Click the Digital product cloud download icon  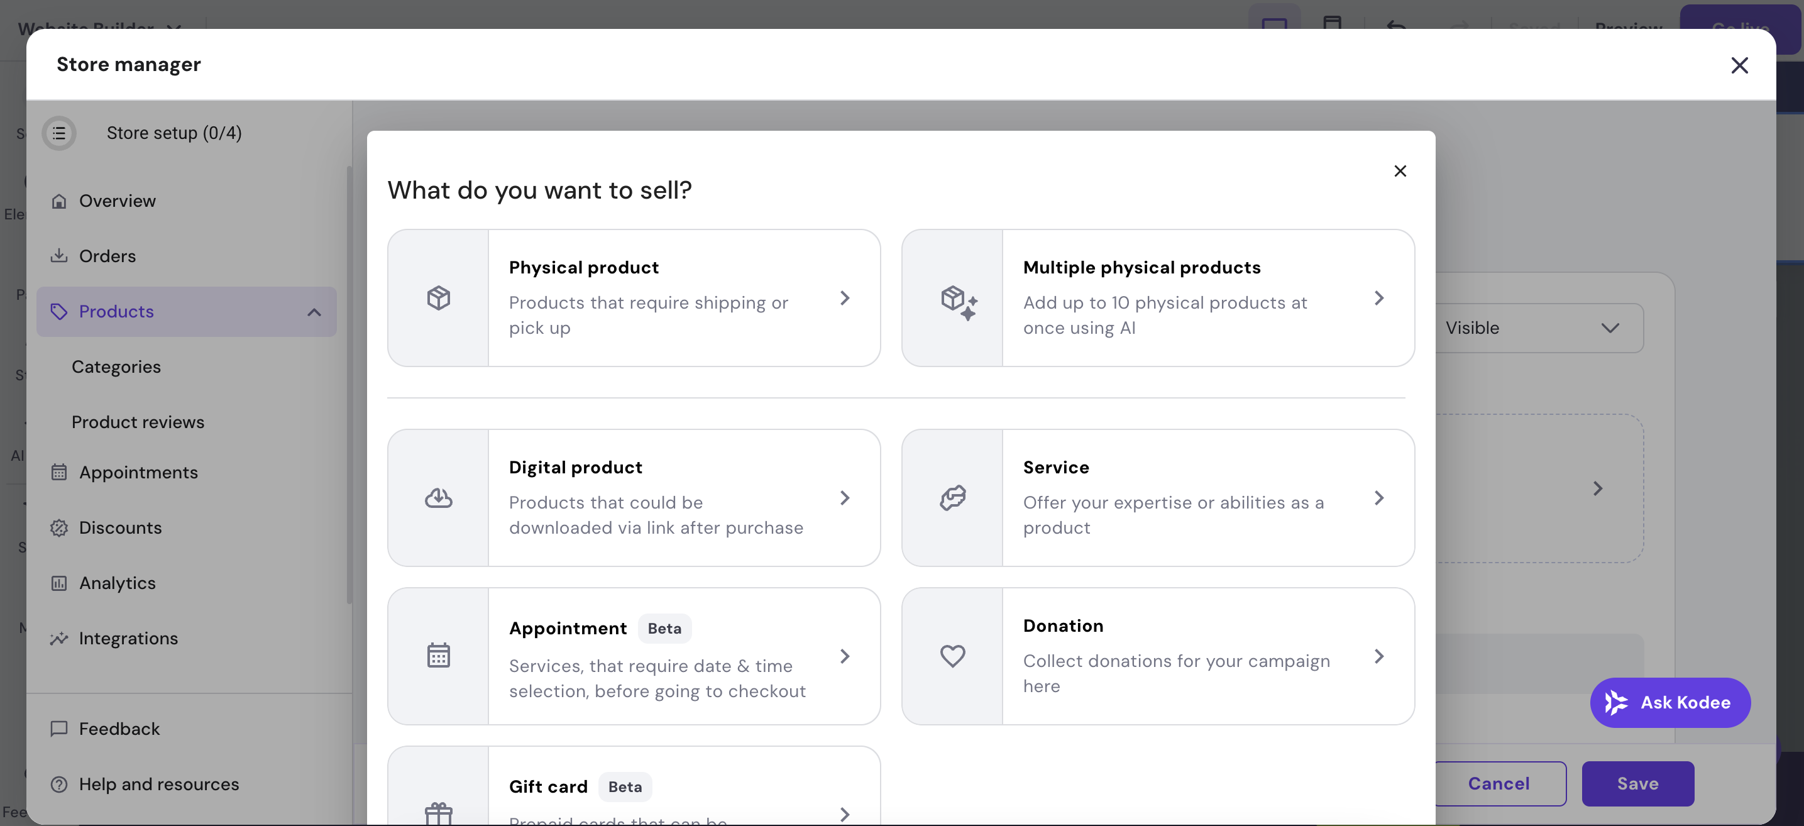tap(438, 498)
